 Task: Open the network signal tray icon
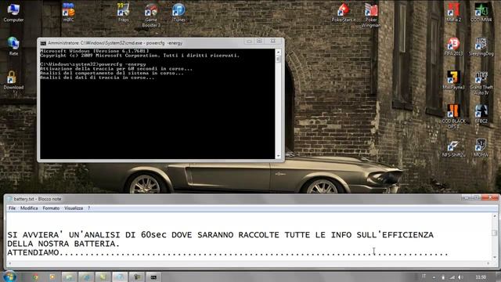click(x=452, y=277)
